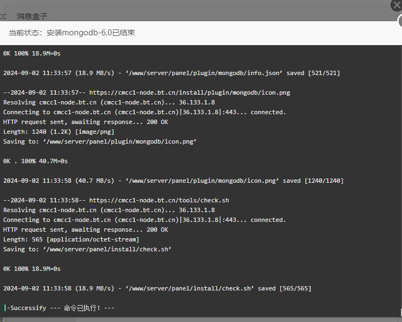Click the second Connecting to cmcc1-node.bt.cn line
Screen dimensions: 402x322
pos(145,220)
